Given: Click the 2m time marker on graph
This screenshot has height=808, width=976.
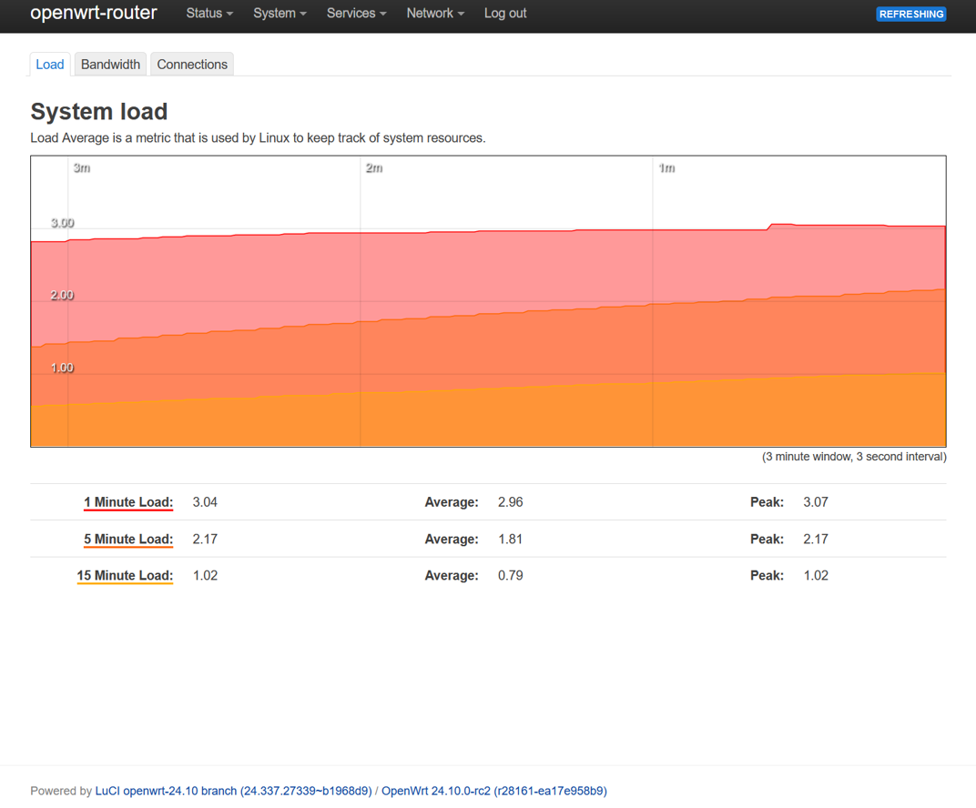Looking at the screenshot, I should point(374,168).
